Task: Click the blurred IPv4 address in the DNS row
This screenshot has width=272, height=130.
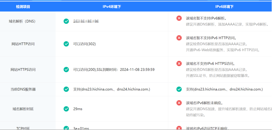Action: (86, 21)
